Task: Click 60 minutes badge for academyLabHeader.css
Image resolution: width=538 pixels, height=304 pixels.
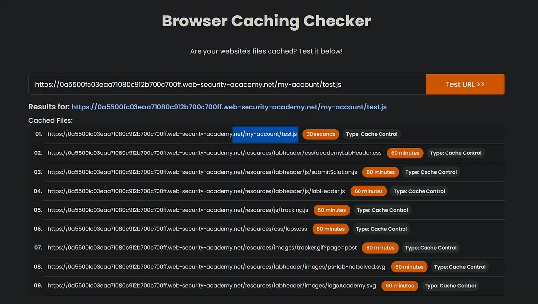Action: [405, 153]
